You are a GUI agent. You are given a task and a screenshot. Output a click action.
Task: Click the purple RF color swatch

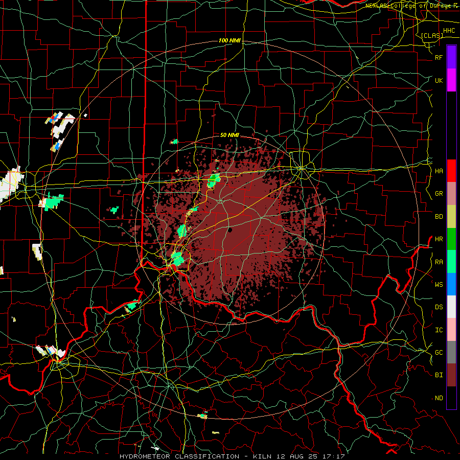451,57
